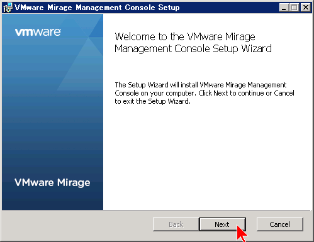
Task: Click the disabled Back button
Action: tap(176, 224)
